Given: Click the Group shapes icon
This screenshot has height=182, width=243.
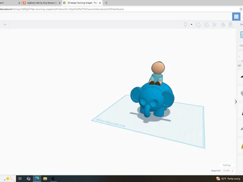Looking at the screenshot, I should pos(198,25).
